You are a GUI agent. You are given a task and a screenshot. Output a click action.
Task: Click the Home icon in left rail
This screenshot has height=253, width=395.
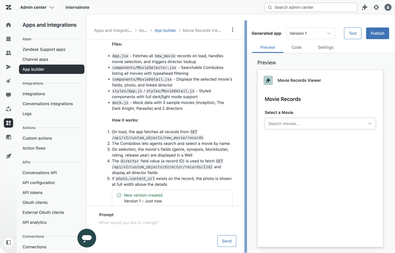point(8,25)
